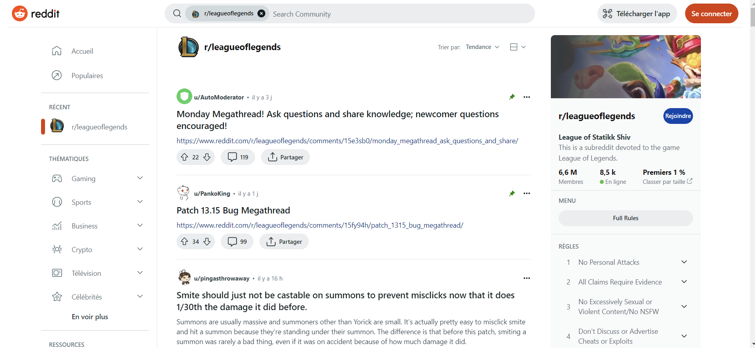
Task: Click the search magnifier icon
Action: tap(177, 13)
